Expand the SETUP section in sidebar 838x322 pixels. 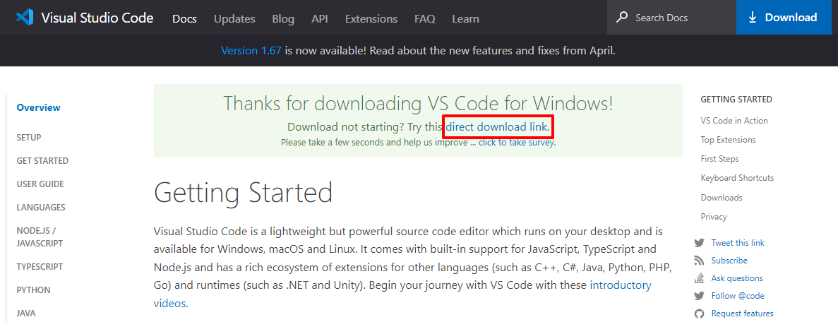29,138
